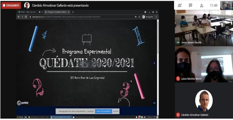The height and width of the screenshot is (120, 233).
Task: Click the power icon at taskbar end
Action: pos(157,117)
